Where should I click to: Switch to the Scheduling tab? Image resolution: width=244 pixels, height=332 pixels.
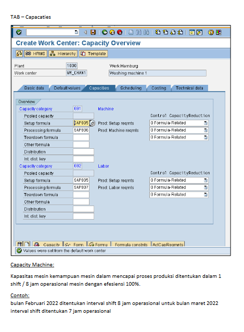(x=131, y=88)
